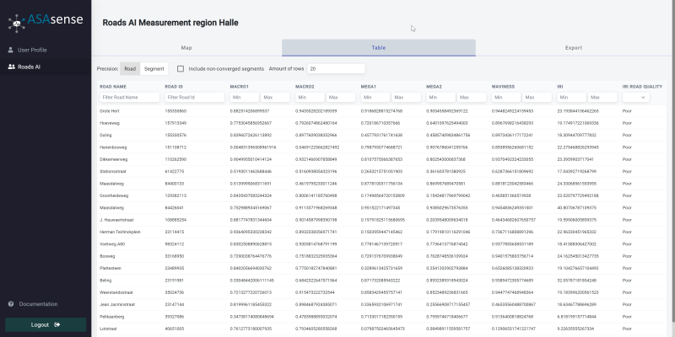
Task: Switch precision to Segment
Action: click(x=154, y=68)
